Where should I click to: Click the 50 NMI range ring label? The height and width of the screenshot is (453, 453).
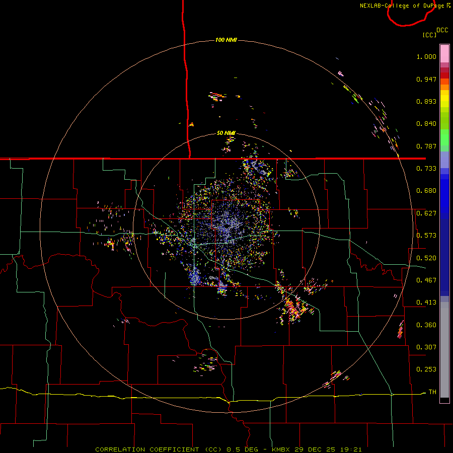226,133
